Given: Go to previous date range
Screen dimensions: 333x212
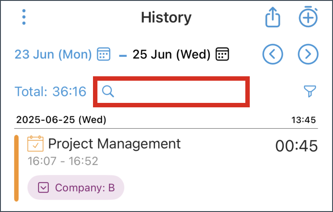Looking at the screenshot, I should 273,54.
